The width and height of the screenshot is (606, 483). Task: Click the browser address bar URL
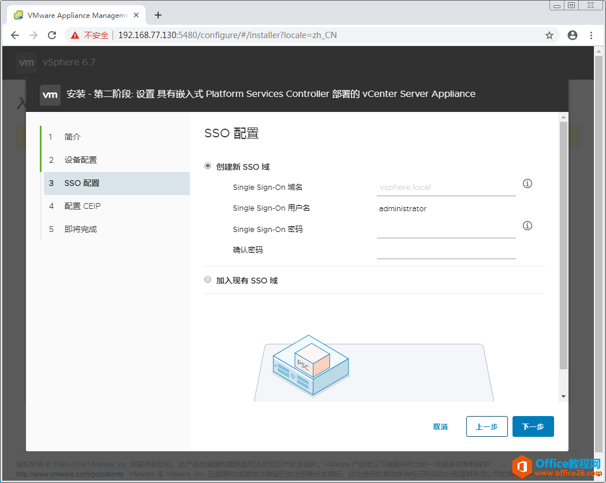(227, 35)
